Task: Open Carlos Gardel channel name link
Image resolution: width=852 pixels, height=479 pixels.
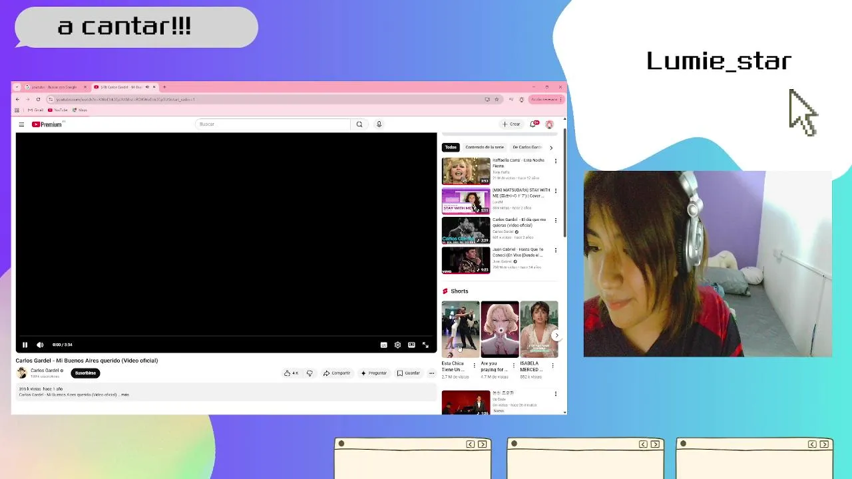Action: click(45, 371)
